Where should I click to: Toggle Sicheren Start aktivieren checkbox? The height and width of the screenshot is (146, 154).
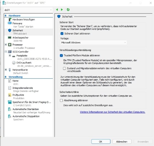pos(62,33)
